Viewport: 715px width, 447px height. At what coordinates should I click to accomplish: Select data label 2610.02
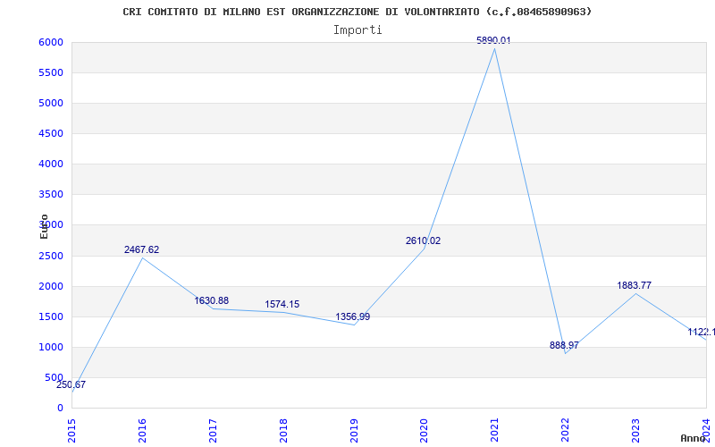(423, 240)
